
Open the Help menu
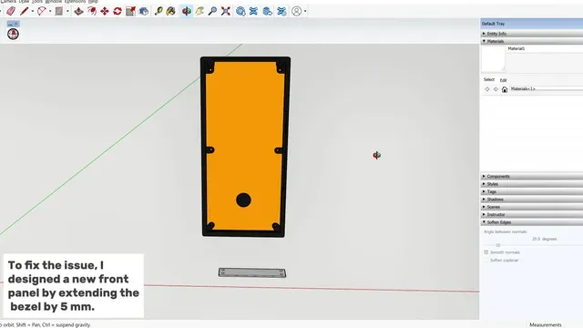[93, 2]
